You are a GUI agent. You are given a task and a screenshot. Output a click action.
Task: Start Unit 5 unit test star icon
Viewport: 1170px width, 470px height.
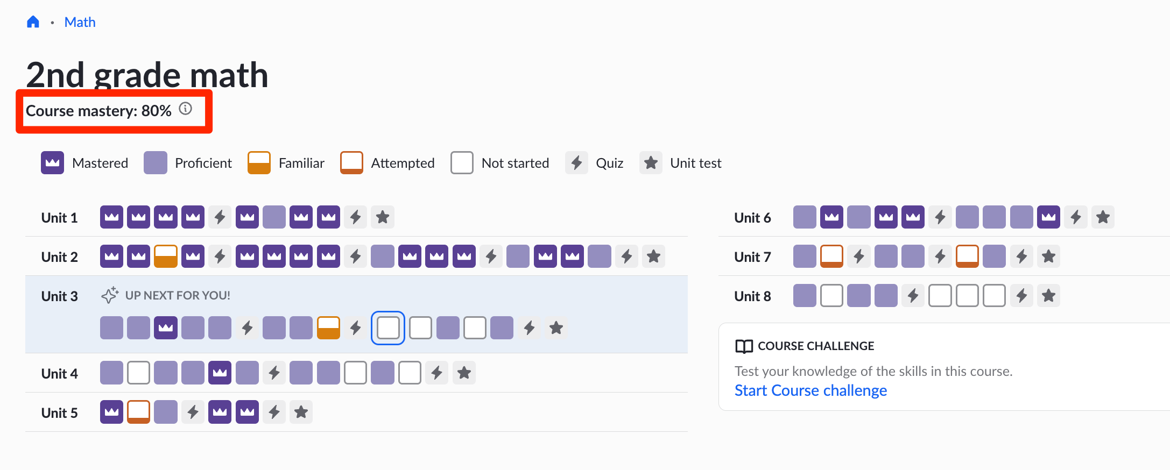(x=301, y=412)
